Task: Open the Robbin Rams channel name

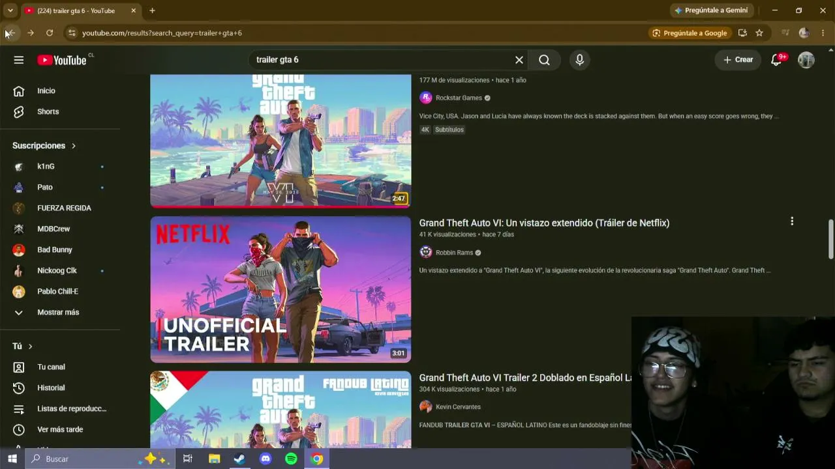Action: point(455,253)
